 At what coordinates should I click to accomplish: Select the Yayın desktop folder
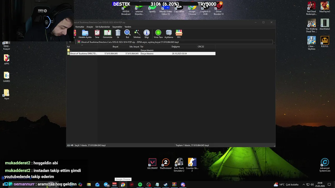pyautogui.click(x=7, y=95)
